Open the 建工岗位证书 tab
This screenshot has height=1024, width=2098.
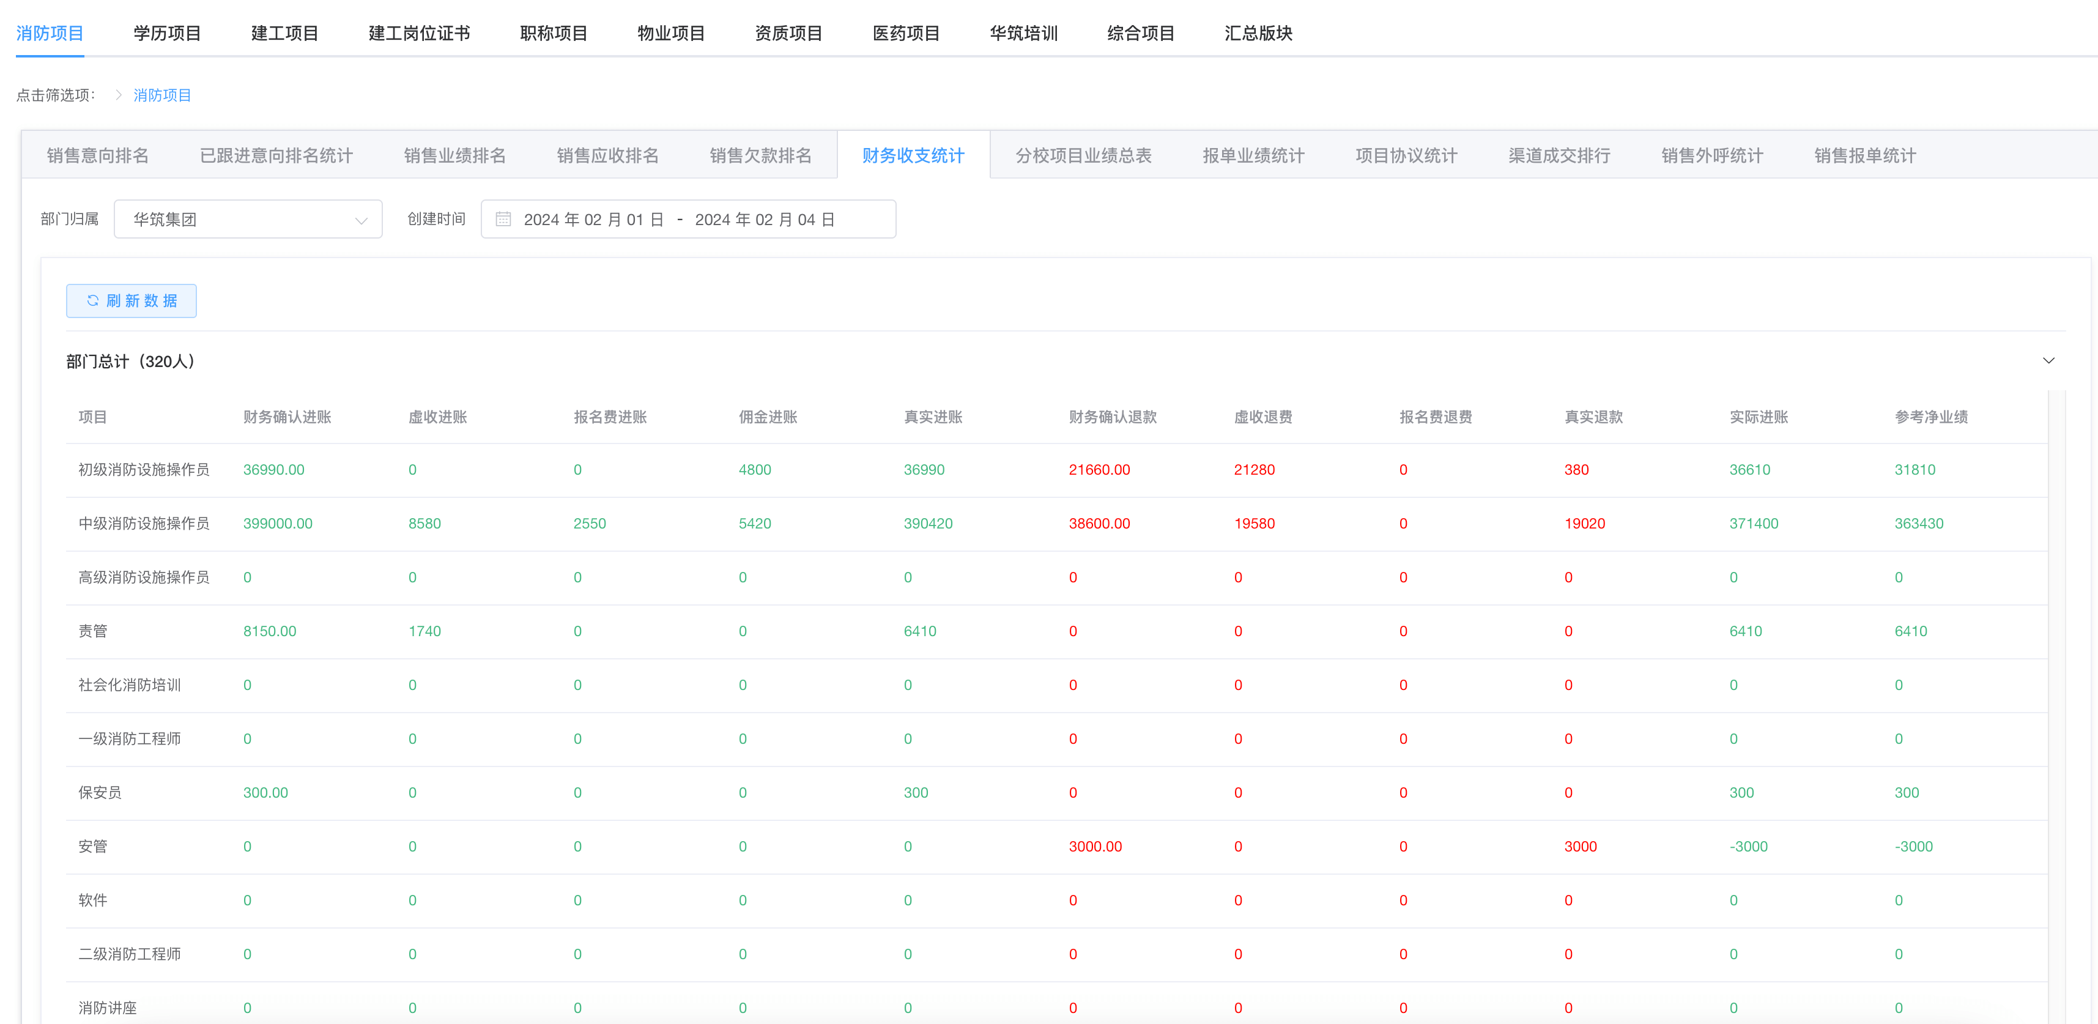pos(418,34)
